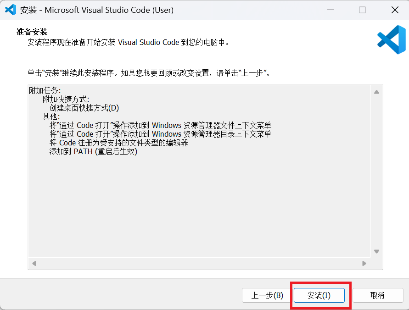
Task: Click the scrollbar up arrow
Action: click(376, 91)
